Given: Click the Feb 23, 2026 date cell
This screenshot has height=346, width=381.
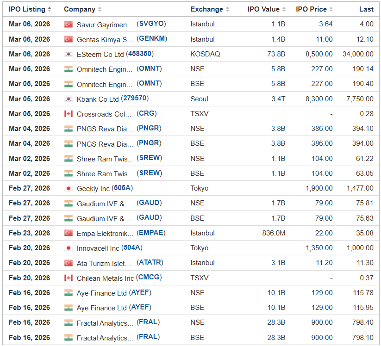Looking at the screenshot, I should coord(30,233).
